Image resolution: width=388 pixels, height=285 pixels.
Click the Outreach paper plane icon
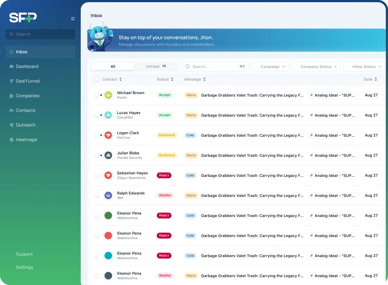tap(12, 125)
